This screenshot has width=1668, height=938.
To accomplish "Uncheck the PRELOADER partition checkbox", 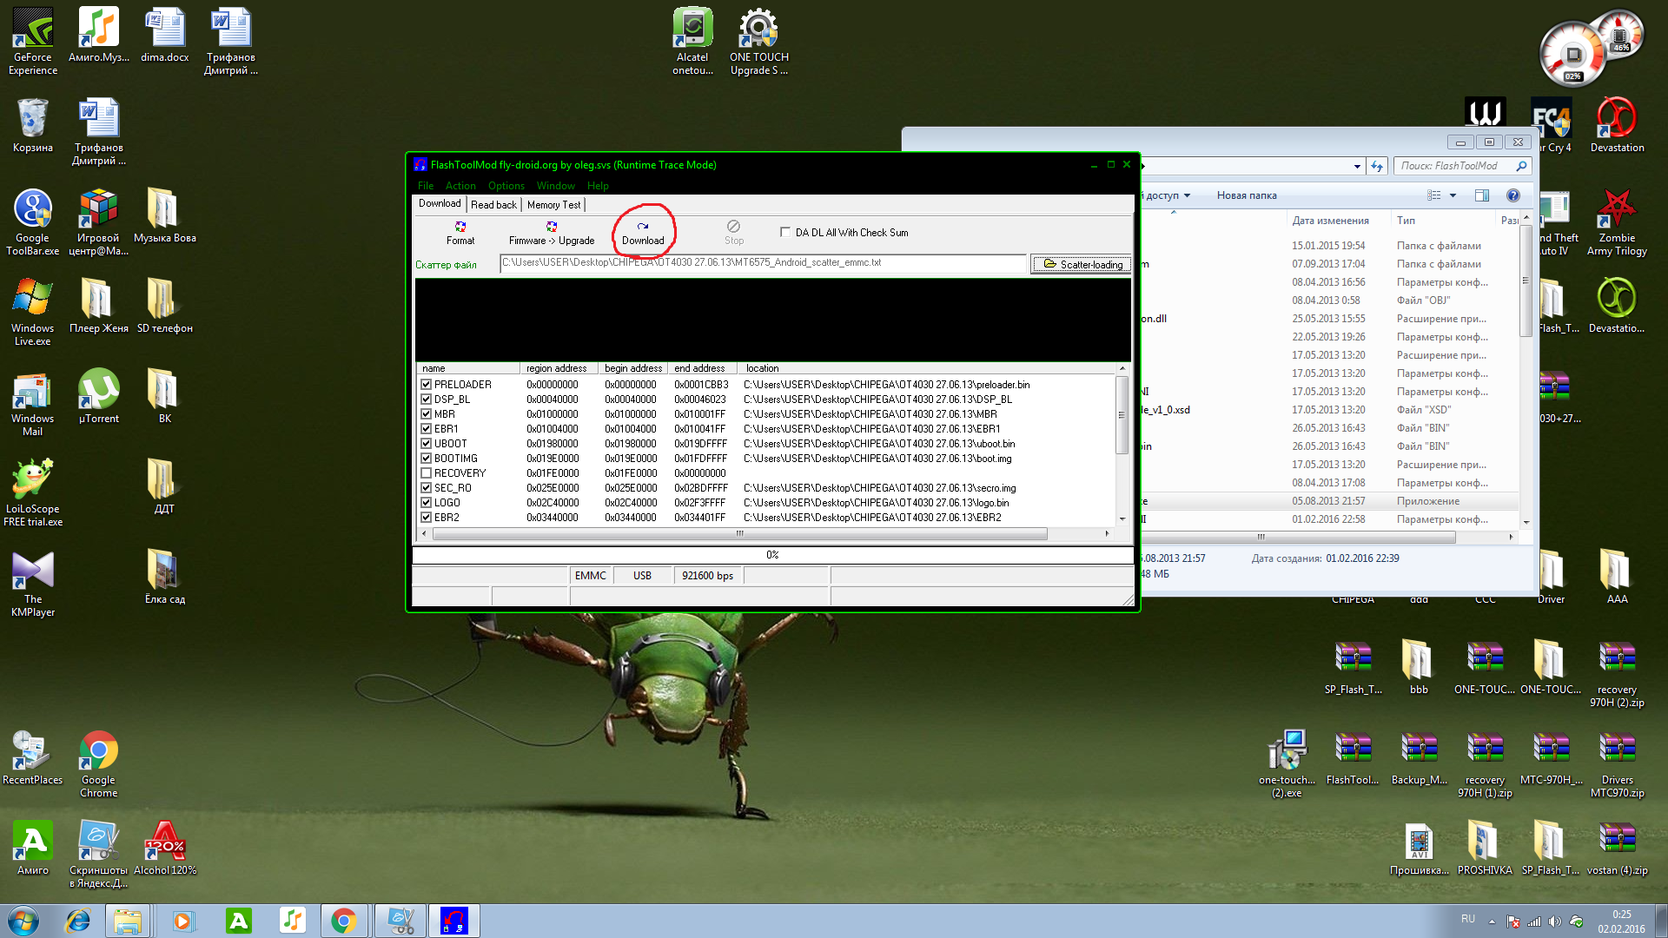I will (427, 385).
